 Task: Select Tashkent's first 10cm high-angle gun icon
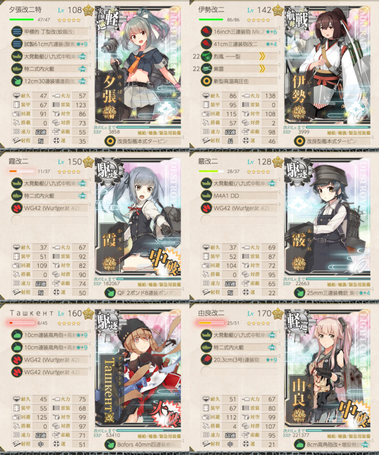coord(17,335)
